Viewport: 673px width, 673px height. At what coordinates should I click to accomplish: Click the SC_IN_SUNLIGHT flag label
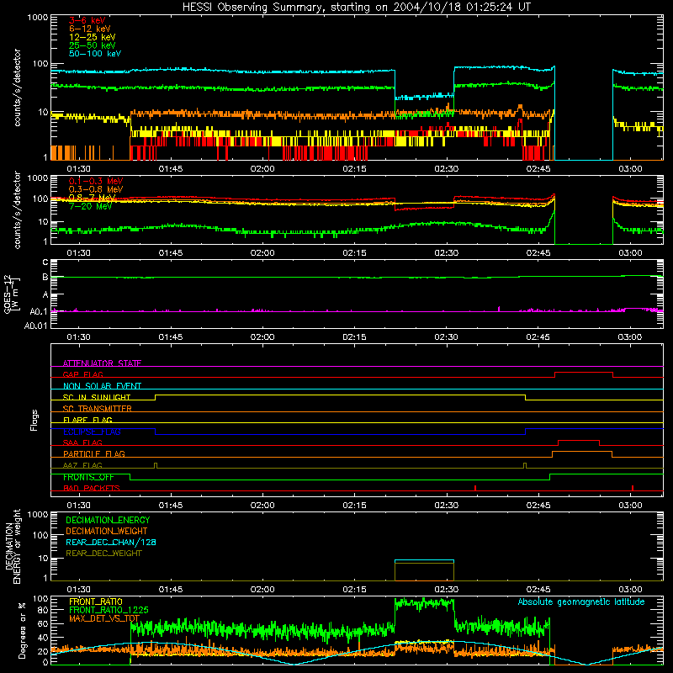pos(97,397)
